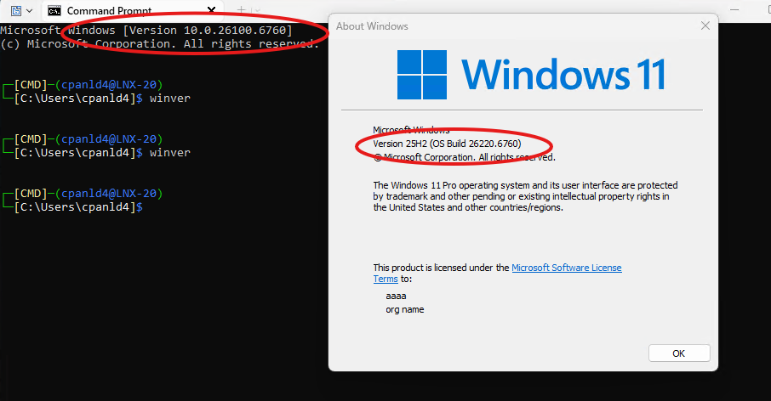Click the Windows 11 Pro trademark paragraph
The height and width of the screenshot is (401, 771).
tap(525, 196)
